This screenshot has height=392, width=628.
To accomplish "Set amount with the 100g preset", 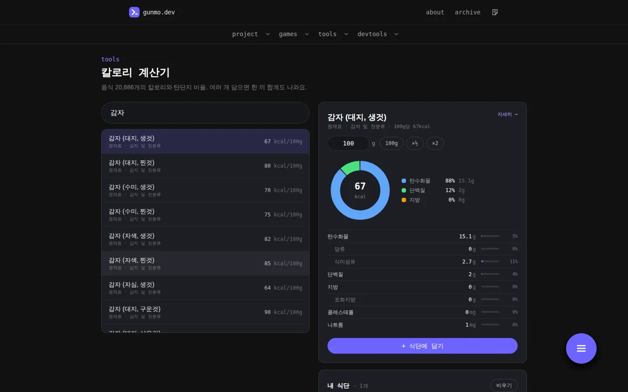I will point(391,143).
